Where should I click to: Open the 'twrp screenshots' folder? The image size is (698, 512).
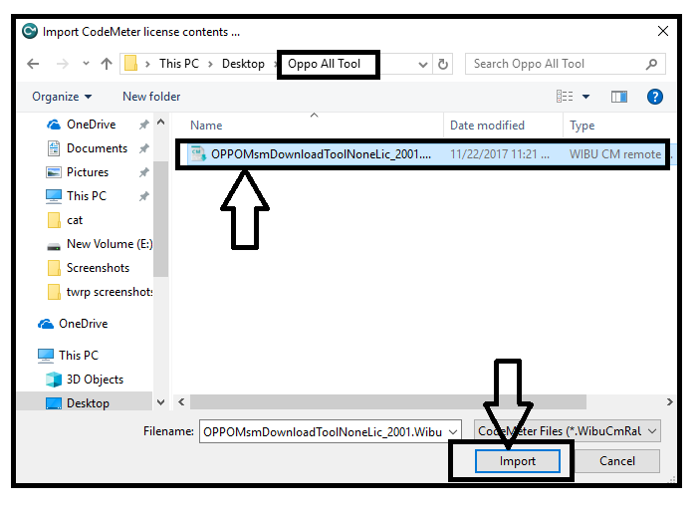coord(110,292)
